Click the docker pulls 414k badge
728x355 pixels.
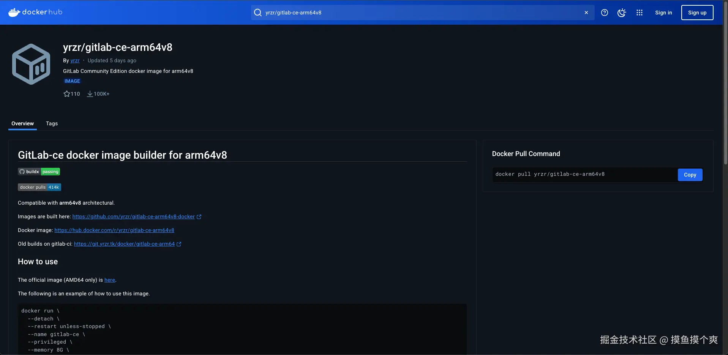pyautogui.click(x=39, y=187)
